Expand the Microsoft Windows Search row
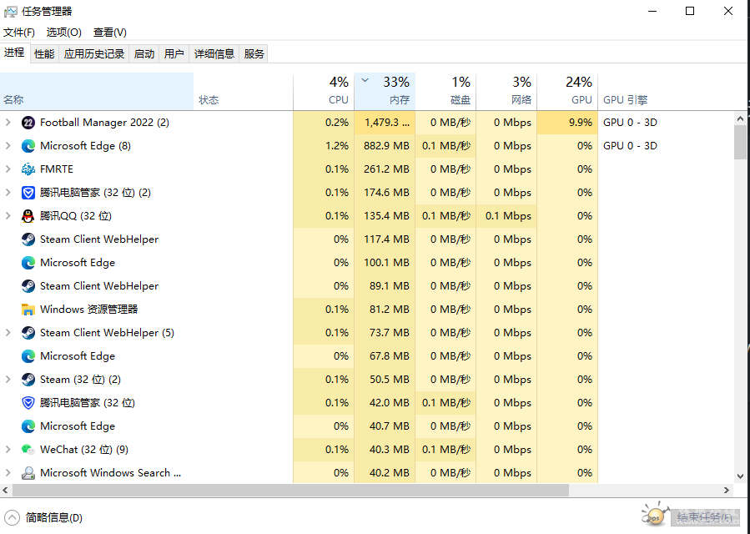This screenshot has width=750, height=534. pos(8,473)
